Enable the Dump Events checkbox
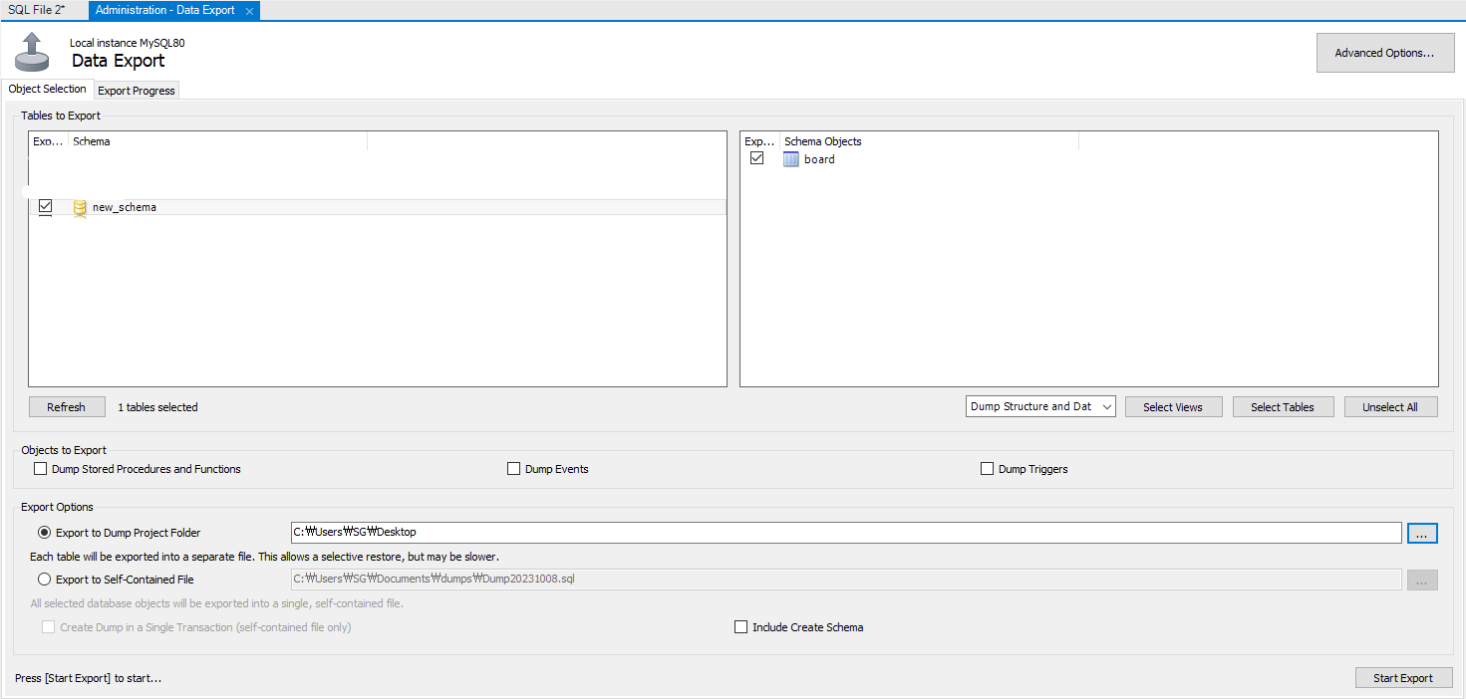Viewport: 1466px width, 699px height. click(514, 469)
